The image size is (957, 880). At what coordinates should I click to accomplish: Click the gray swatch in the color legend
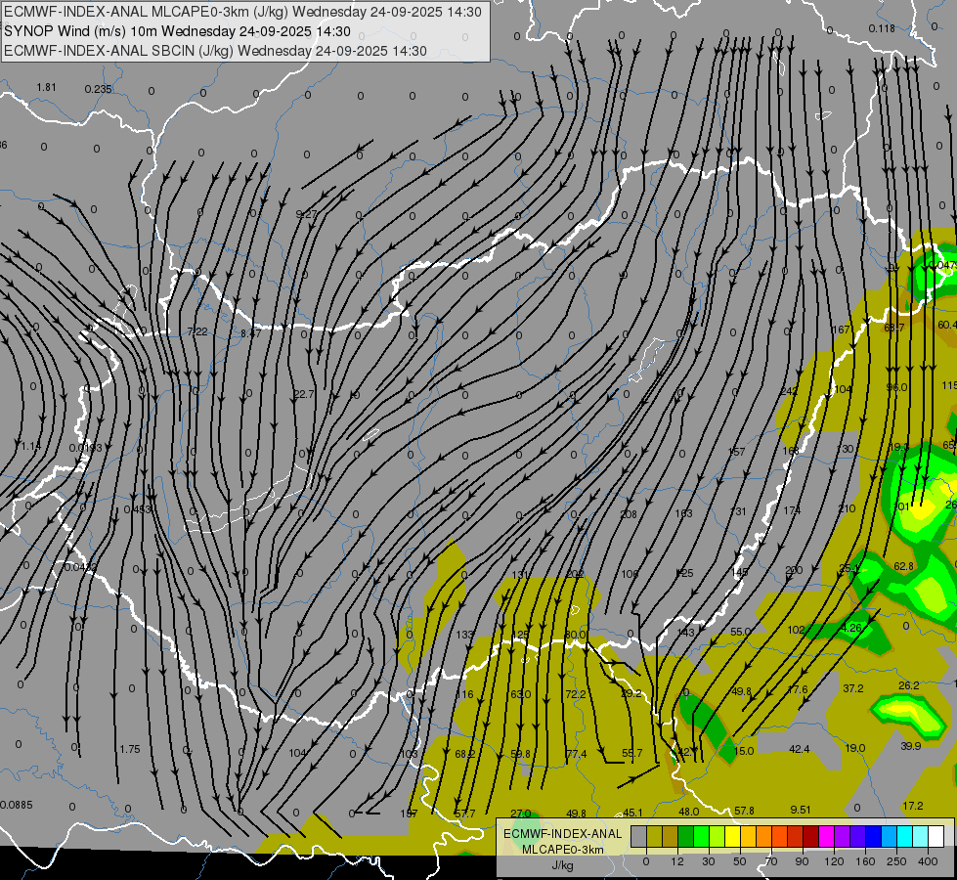click(639, 836)
